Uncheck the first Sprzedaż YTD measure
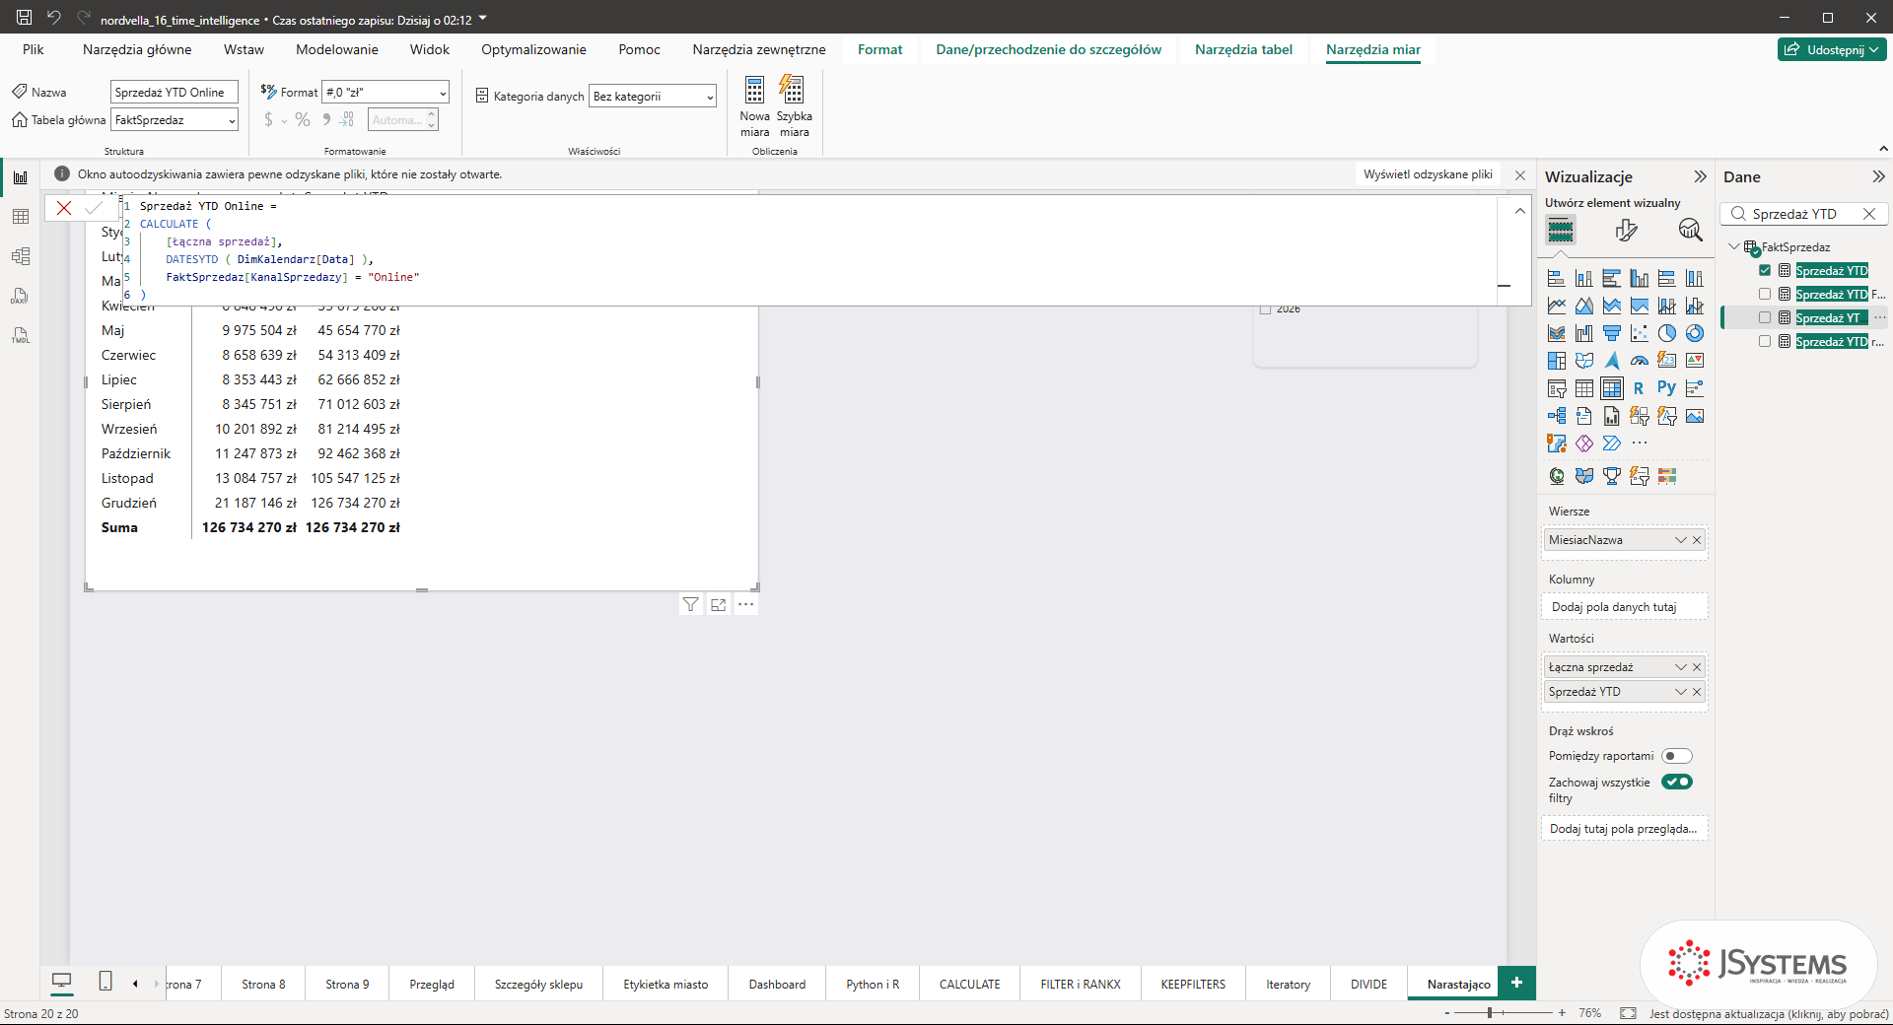The height and width of the screenshot is (1025, 1893). click(x=1765, y=270)
